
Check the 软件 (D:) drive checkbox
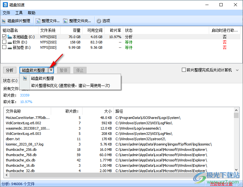click(4, 42)
